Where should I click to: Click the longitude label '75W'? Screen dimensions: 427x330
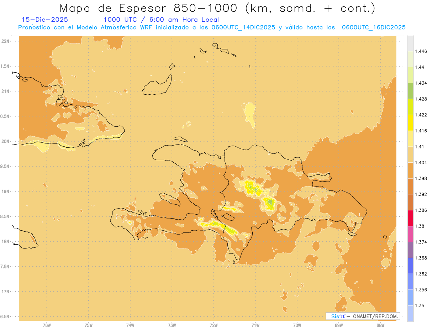click(x=89, y=325)
